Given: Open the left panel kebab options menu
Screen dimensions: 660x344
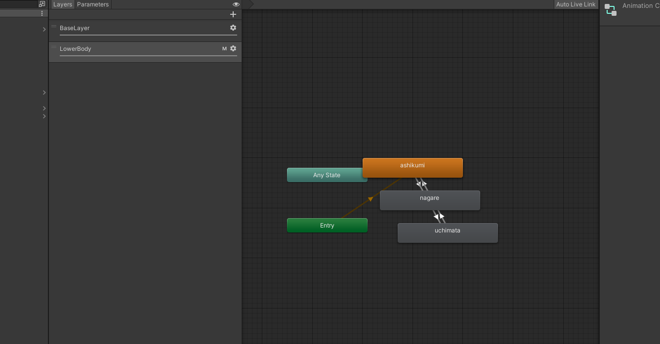Looking at the screenshot, I should click(x=42, y=13).
